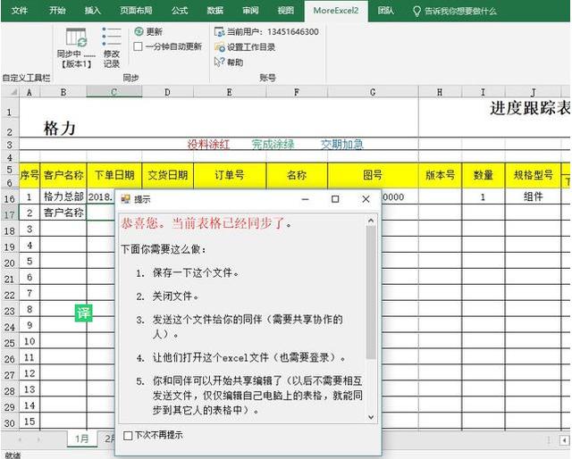
Task: Click the 订单号 header cell
Action: click(230, 175)
